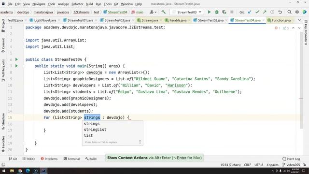
Task: Switch to Function.java tab
Action: (281, 20)
